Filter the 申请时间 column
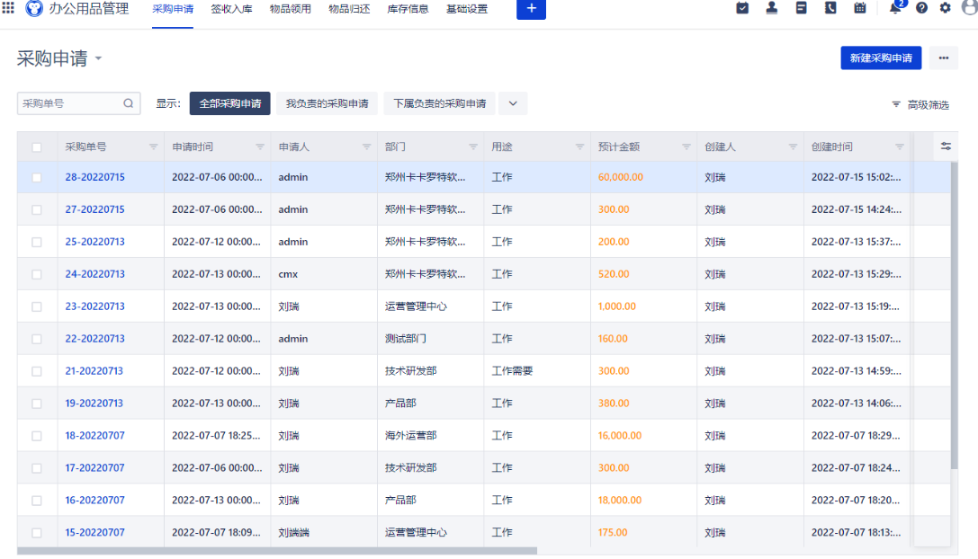978x559 pixels. coord(259,147)
